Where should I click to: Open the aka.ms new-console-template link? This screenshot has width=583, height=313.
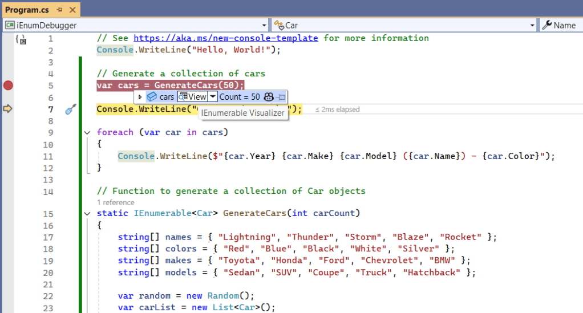tap(225, 38)
